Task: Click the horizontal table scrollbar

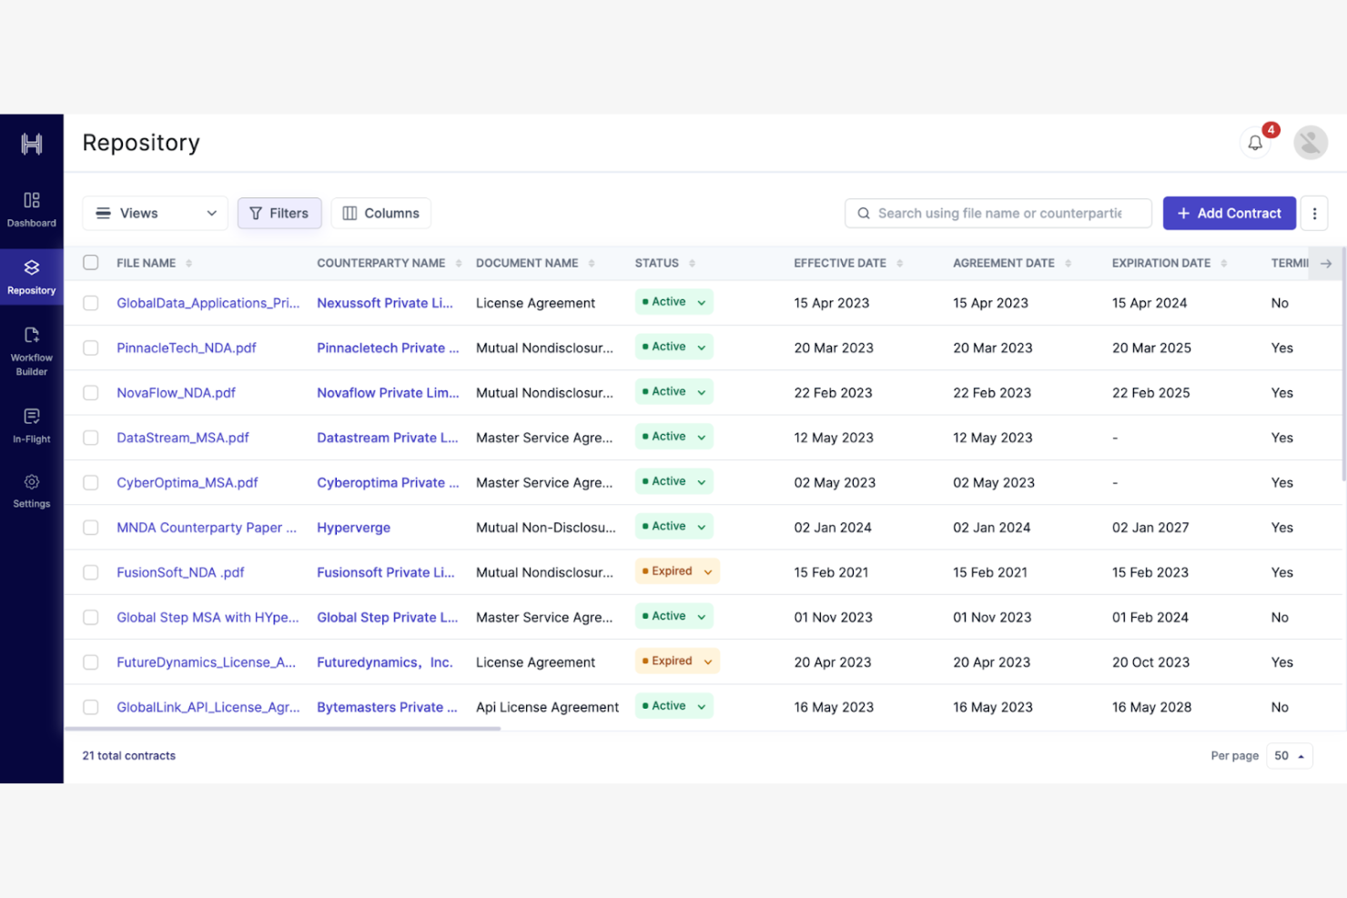Action: click(x=282, y=729)
